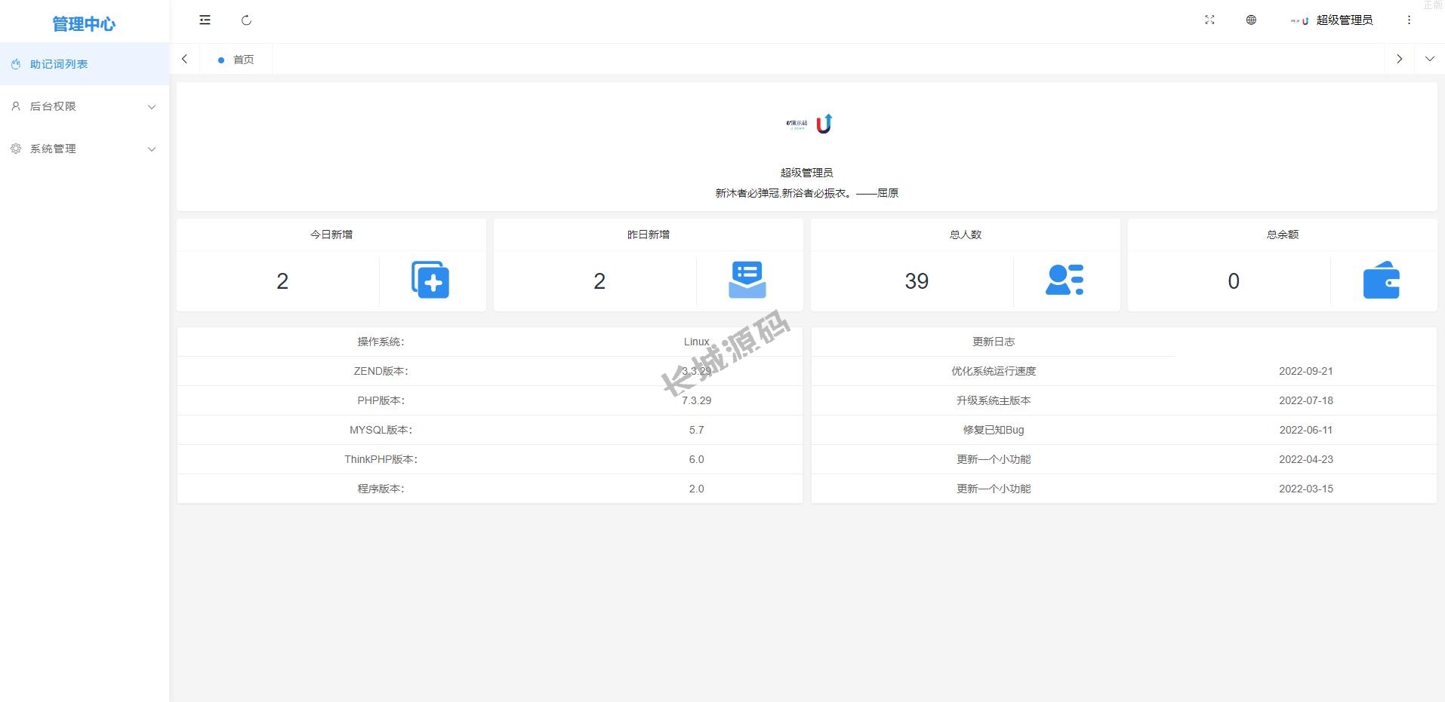The height and width of the screenshot is (702, 1445).
Task: Click the date 2022-09-21
Action: pos(1306,371)
